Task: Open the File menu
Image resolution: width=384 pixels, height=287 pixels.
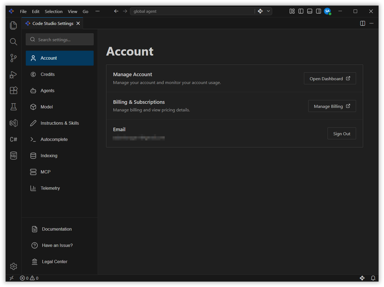Action: point(23,11)
